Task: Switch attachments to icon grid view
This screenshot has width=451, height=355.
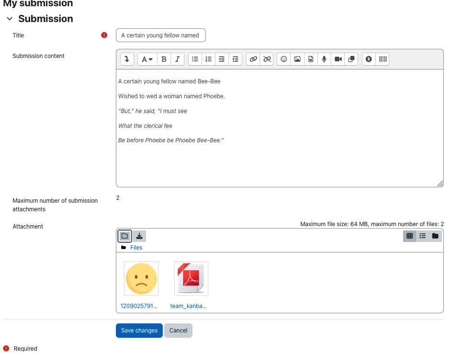Action: tap(409, 236)
